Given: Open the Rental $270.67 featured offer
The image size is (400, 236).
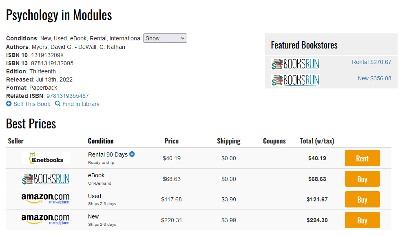Looking at the screenshot, I should coord(371,62).
